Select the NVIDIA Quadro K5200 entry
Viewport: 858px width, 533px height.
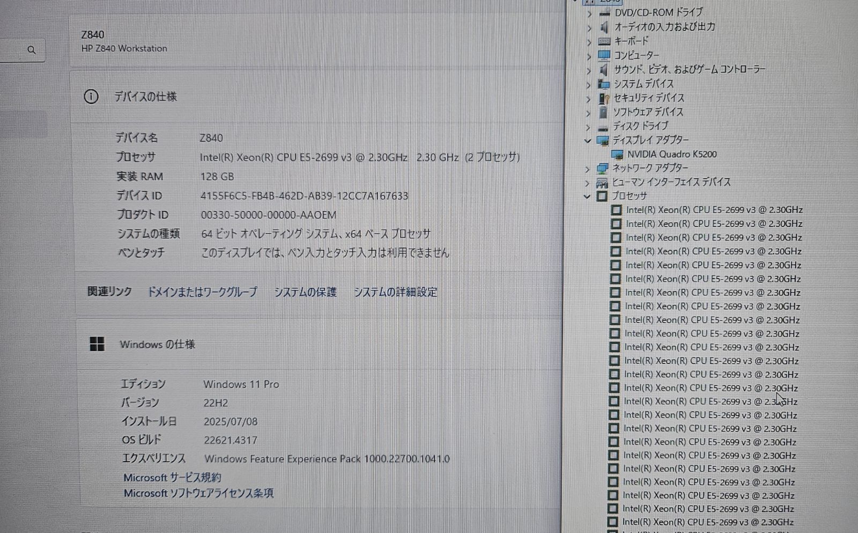[x=672, y=155]
